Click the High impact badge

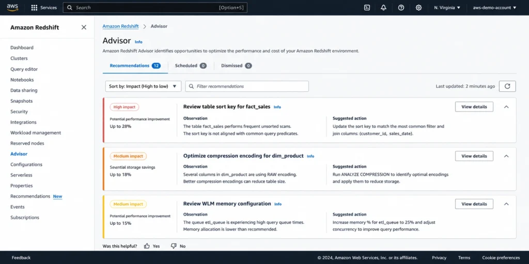124,107
